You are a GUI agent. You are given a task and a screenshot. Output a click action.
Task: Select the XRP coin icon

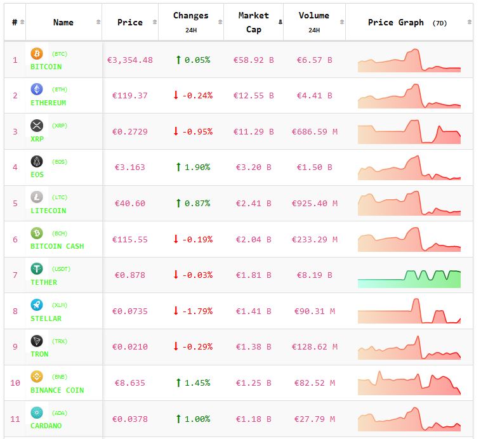point(37,126)
